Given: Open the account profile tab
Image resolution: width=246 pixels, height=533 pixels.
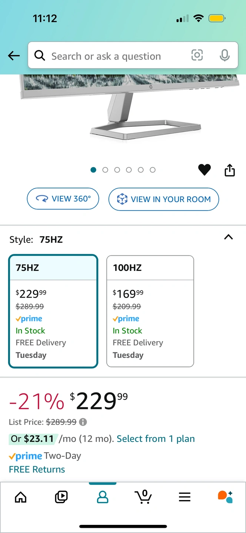Looking at the screenshot, I should tap(103, 497).
